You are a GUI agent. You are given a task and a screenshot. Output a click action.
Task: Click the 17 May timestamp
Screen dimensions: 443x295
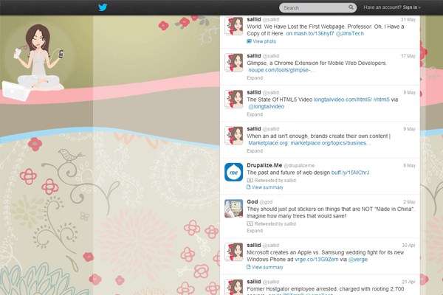(x=408, y=56)
